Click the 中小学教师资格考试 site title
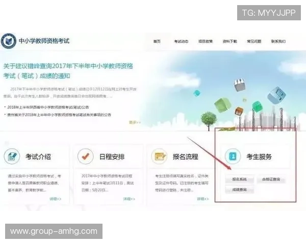 click(44, 41)
